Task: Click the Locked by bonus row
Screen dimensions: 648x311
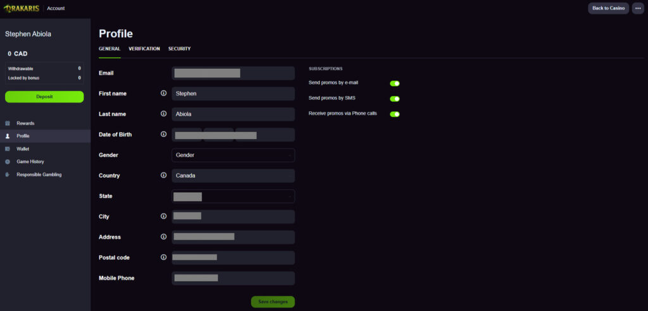Action: point(44,78)
